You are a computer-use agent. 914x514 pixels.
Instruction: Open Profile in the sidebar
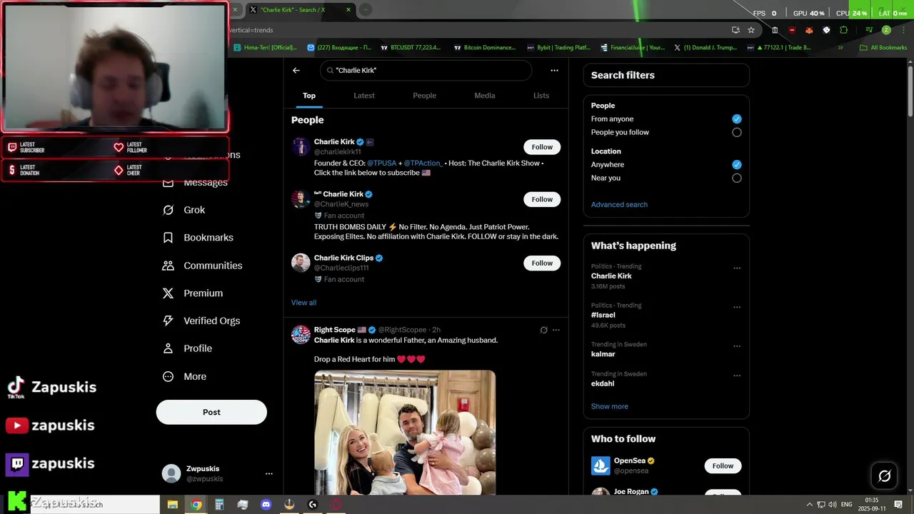(x=187, y=348)
